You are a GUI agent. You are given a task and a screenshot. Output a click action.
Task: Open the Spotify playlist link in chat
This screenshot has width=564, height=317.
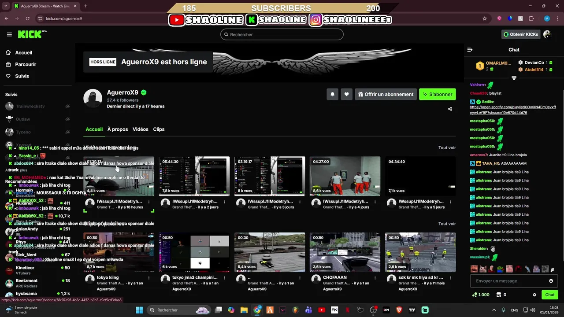[x=513, y=110]
